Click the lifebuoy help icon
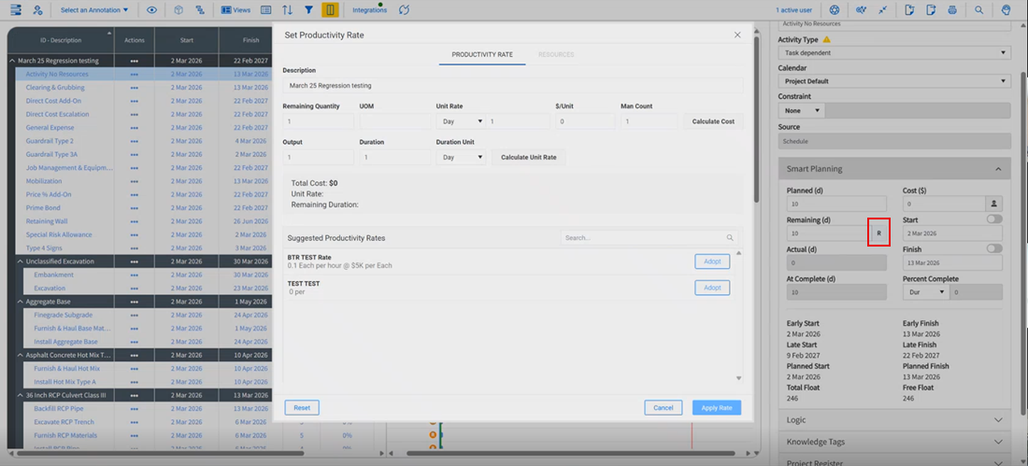 point(834,10)
